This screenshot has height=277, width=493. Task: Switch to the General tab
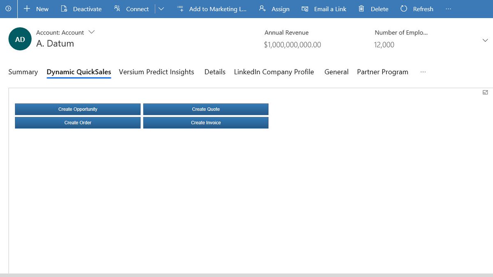(x=336, y=72)
